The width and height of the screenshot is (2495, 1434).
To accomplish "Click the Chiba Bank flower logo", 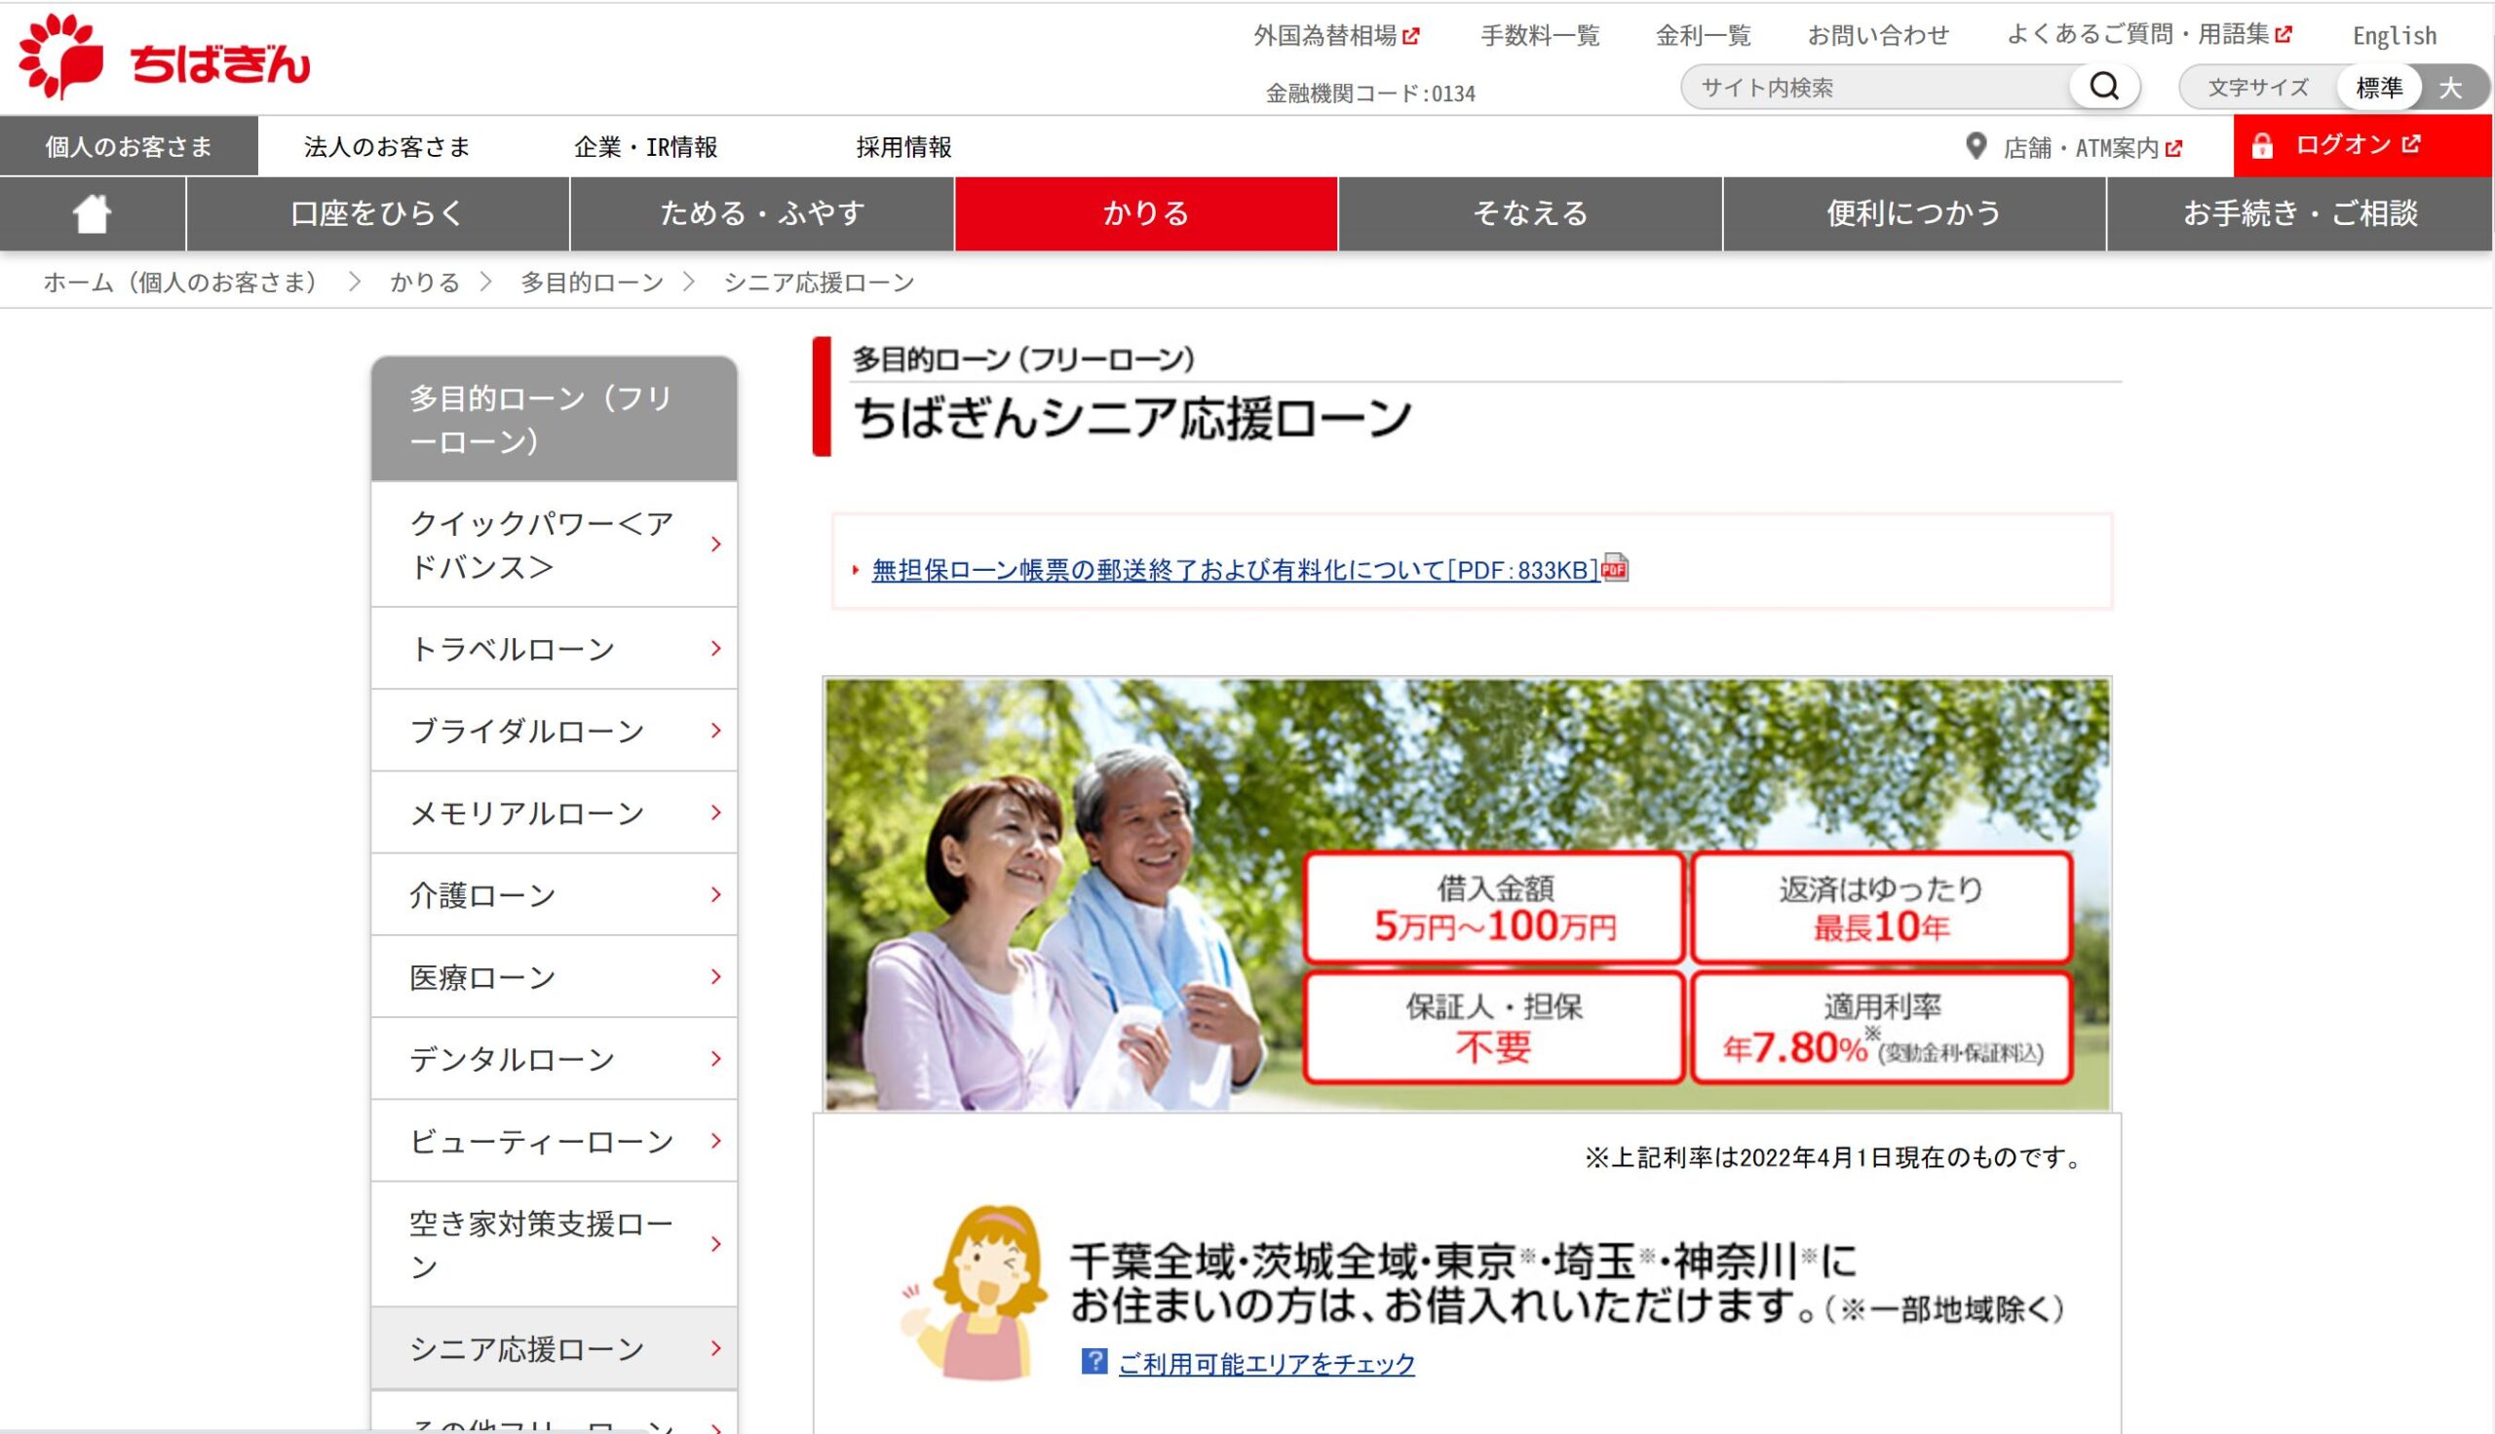I will 61,57.
